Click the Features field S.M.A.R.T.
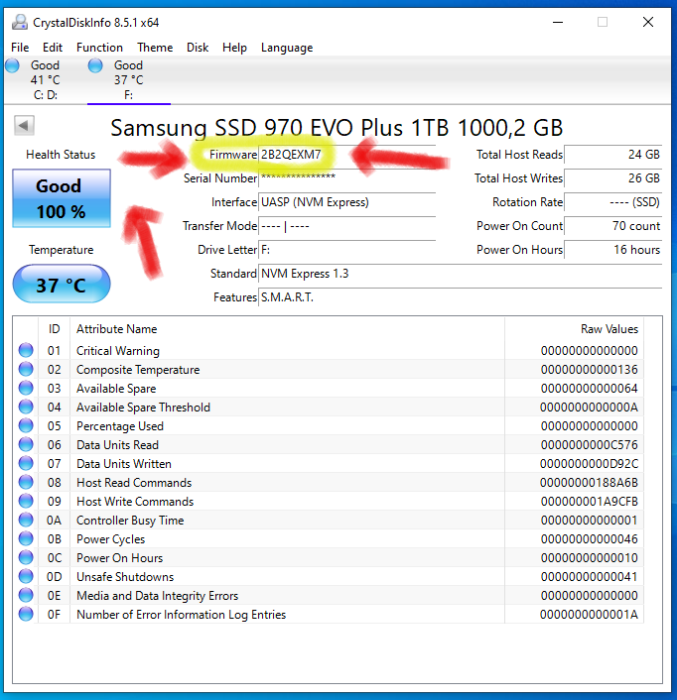The width and height of the screenshot is (677, 700). point(461,297)
